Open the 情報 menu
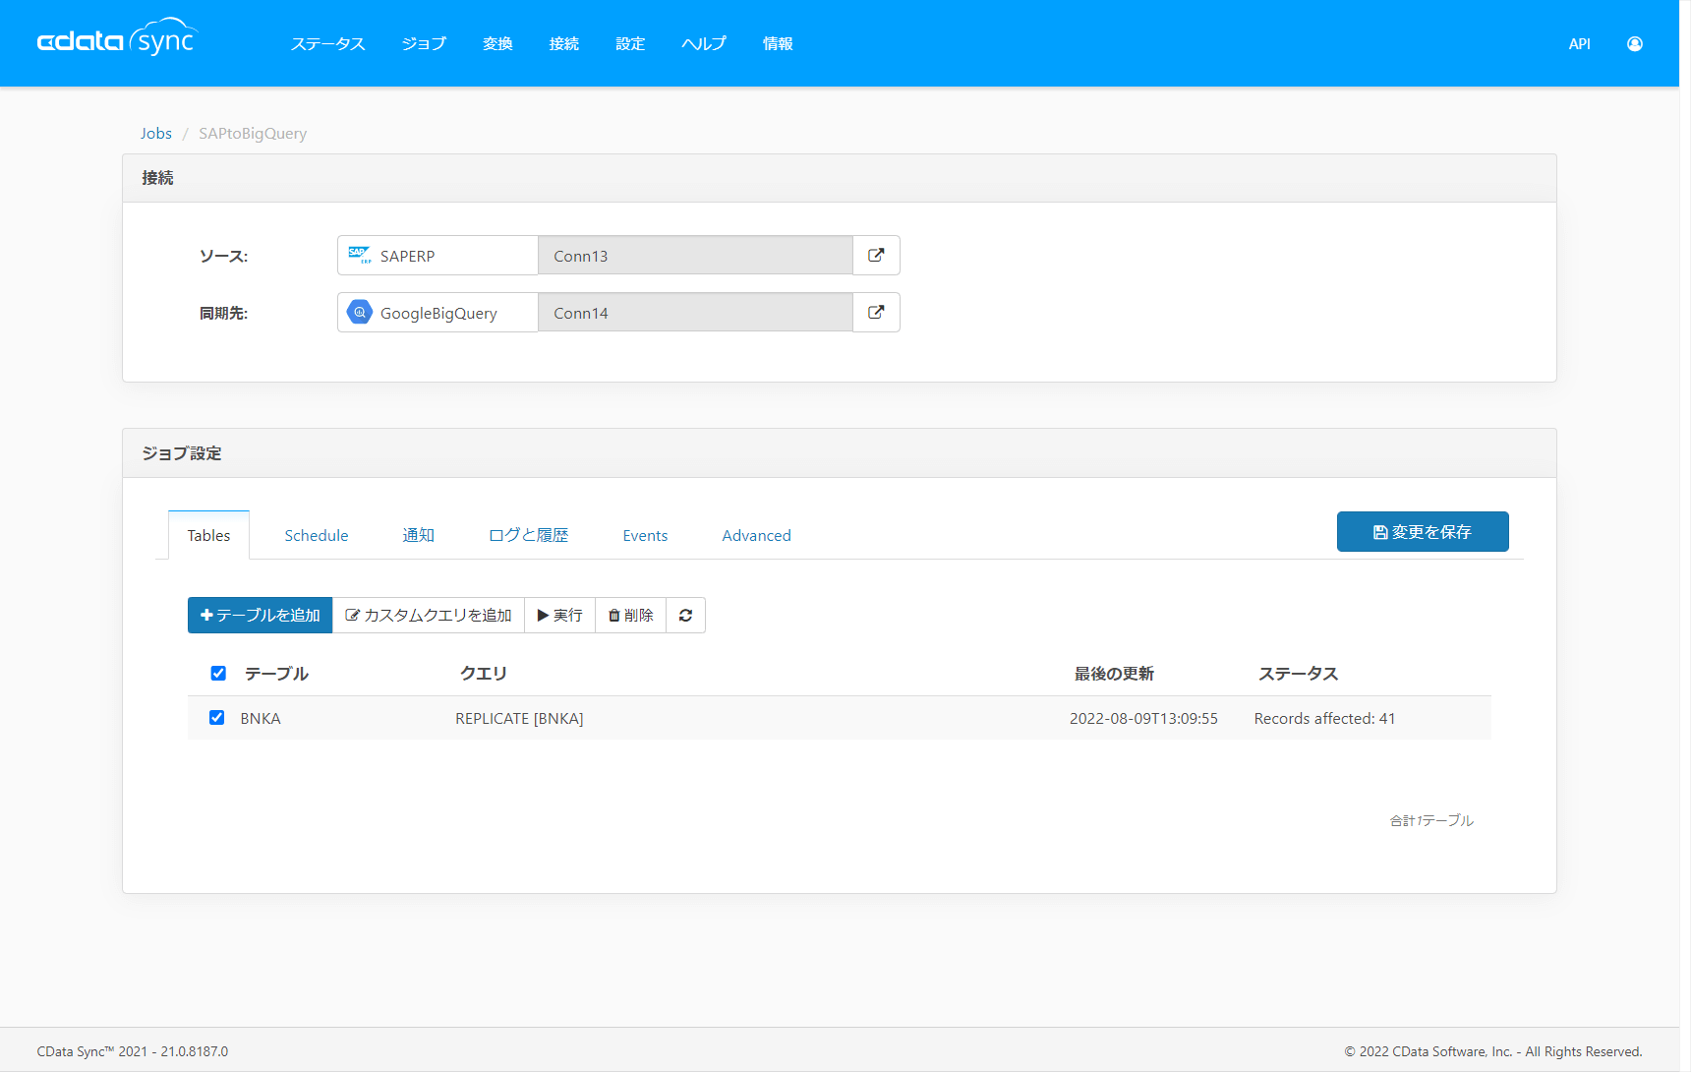 click(778, 43)
